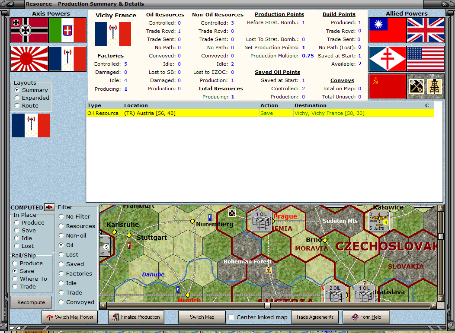Image resolution: width=455 pixels, height=333 pixels.
Task: Click map scrollbar up arrow
Action: pos(441,208)
